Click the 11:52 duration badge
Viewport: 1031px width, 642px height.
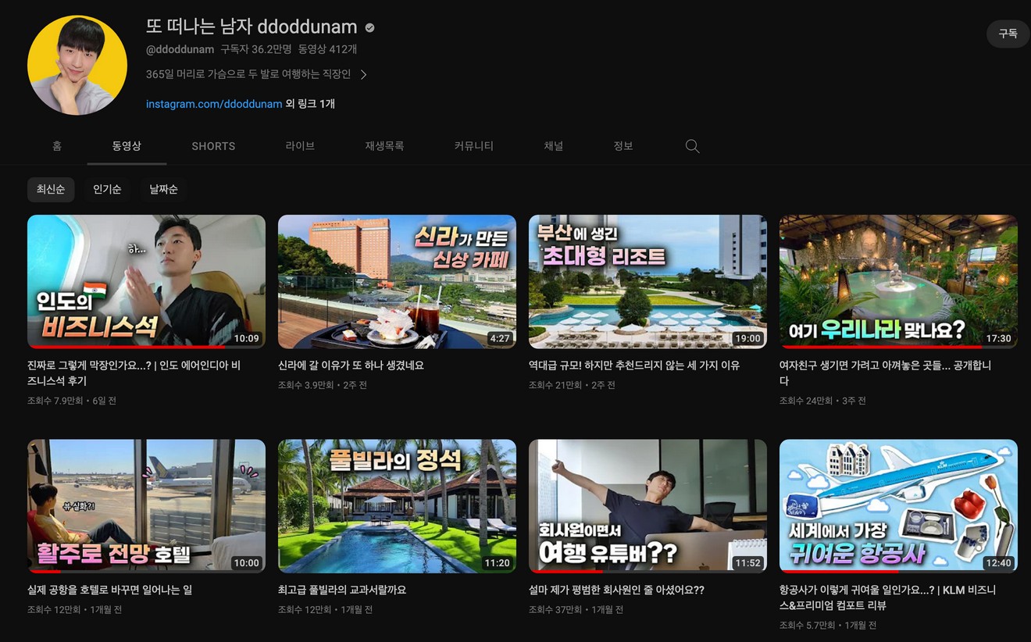pyautogui.click(x=747, y=562)
